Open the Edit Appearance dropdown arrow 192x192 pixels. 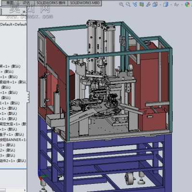[x=182, y=5]
